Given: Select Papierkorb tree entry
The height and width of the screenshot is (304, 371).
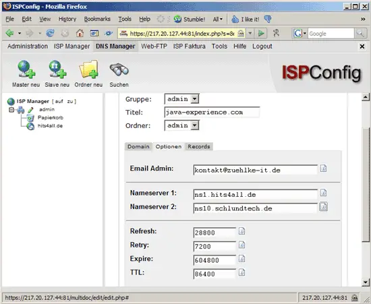Looking at the screenshot, I should click(51, 118).
